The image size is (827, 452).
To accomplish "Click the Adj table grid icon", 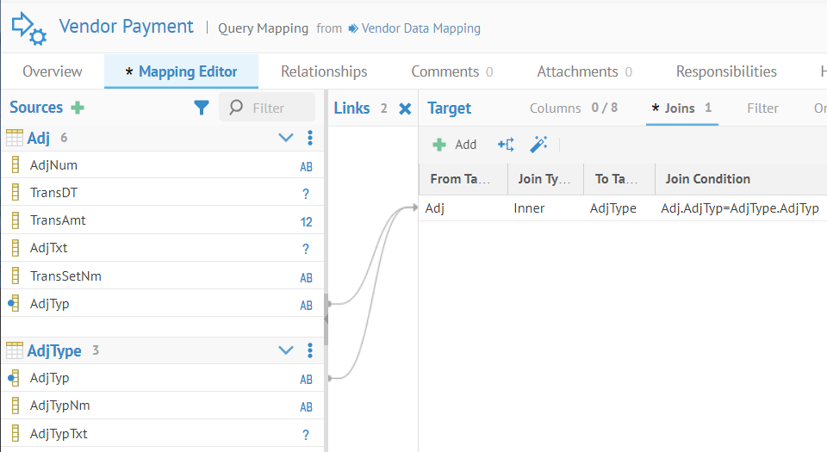I will [15, 138].
